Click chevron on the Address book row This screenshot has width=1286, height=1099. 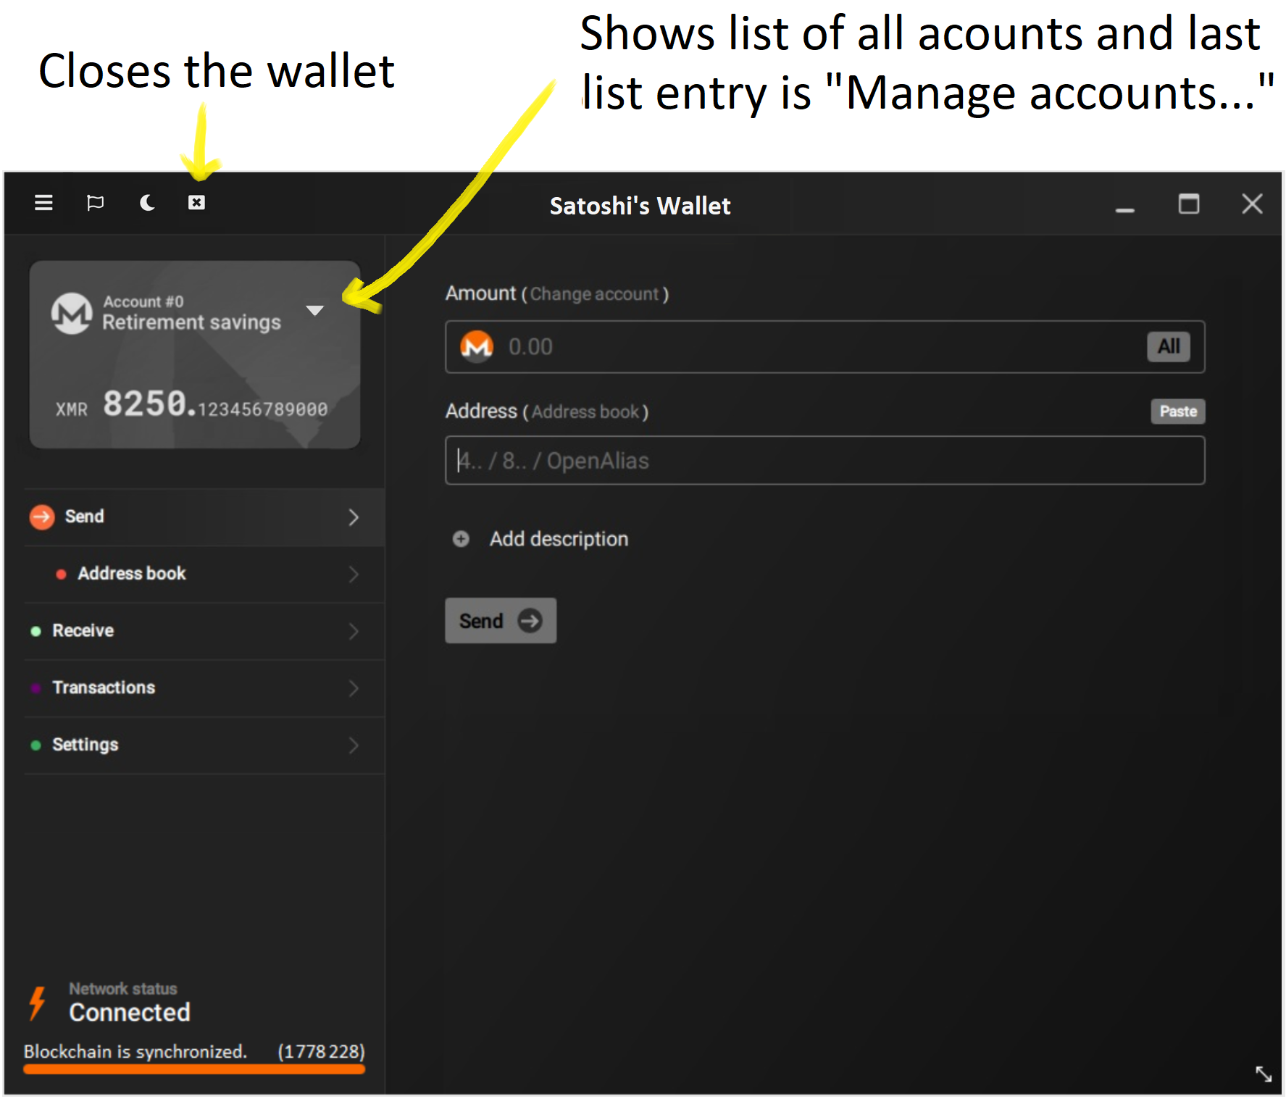point(354,574)
